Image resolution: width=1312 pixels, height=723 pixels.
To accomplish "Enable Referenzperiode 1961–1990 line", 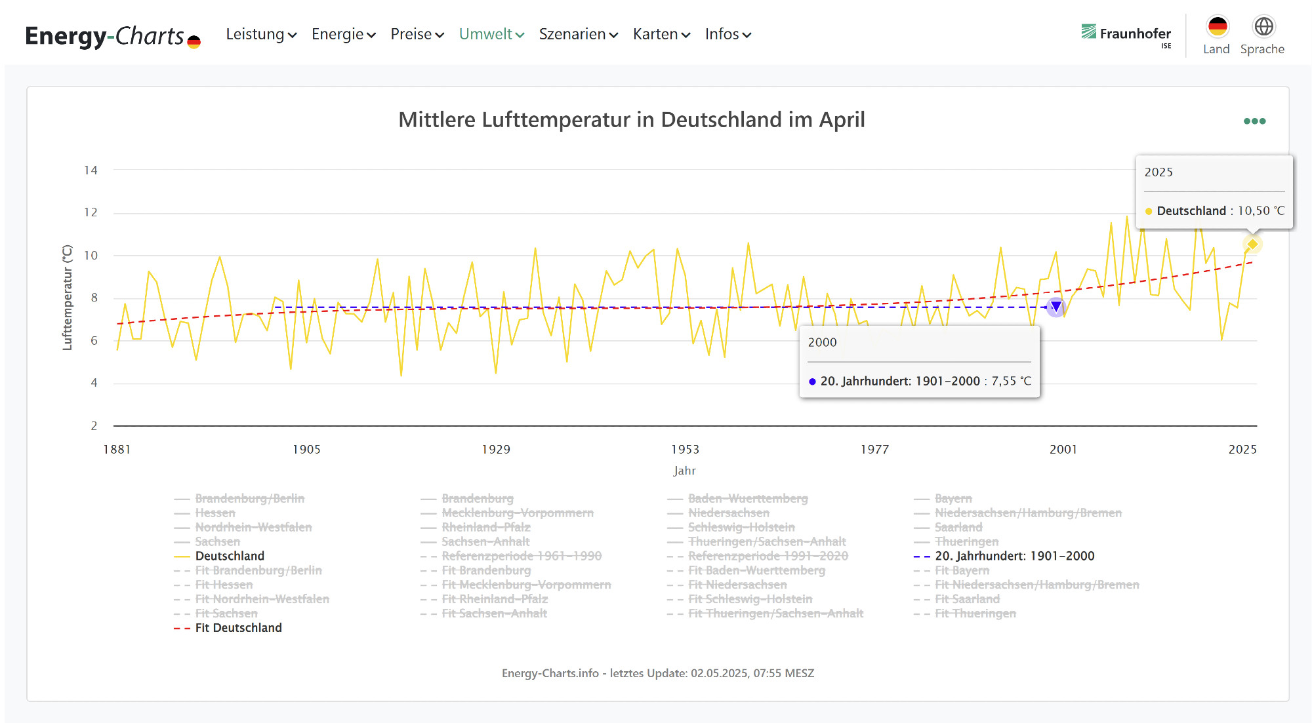I will click(511, 556).
